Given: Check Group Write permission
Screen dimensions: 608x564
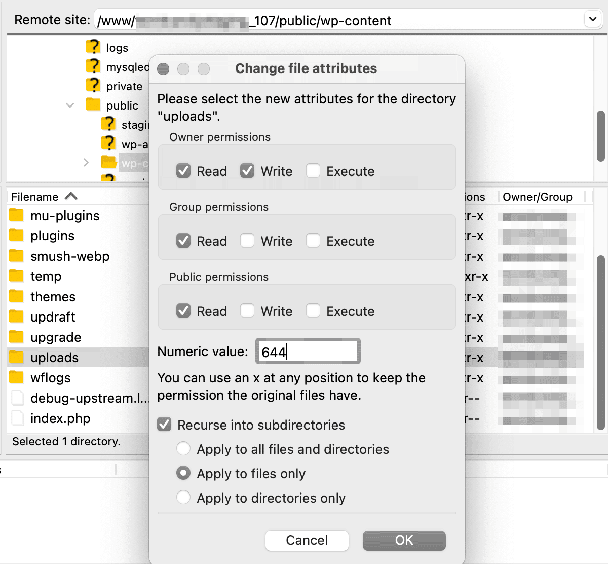Looking at the screenshot, I should pos(247,241).
